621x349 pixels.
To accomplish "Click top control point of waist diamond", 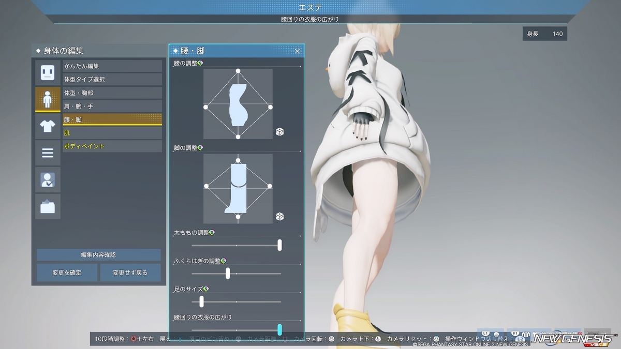I will (238, 70).
